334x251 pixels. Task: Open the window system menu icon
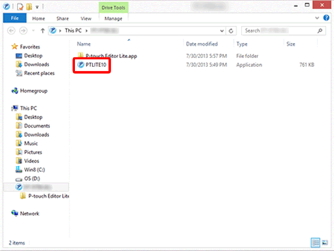point(6,7)
